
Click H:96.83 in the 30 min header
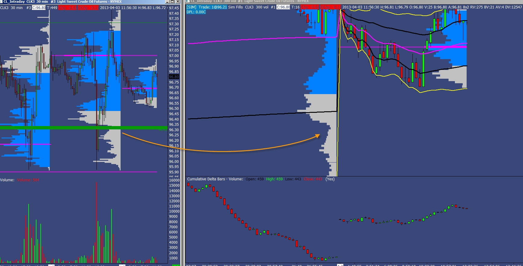pyautogui.click(x=145, y=8)
